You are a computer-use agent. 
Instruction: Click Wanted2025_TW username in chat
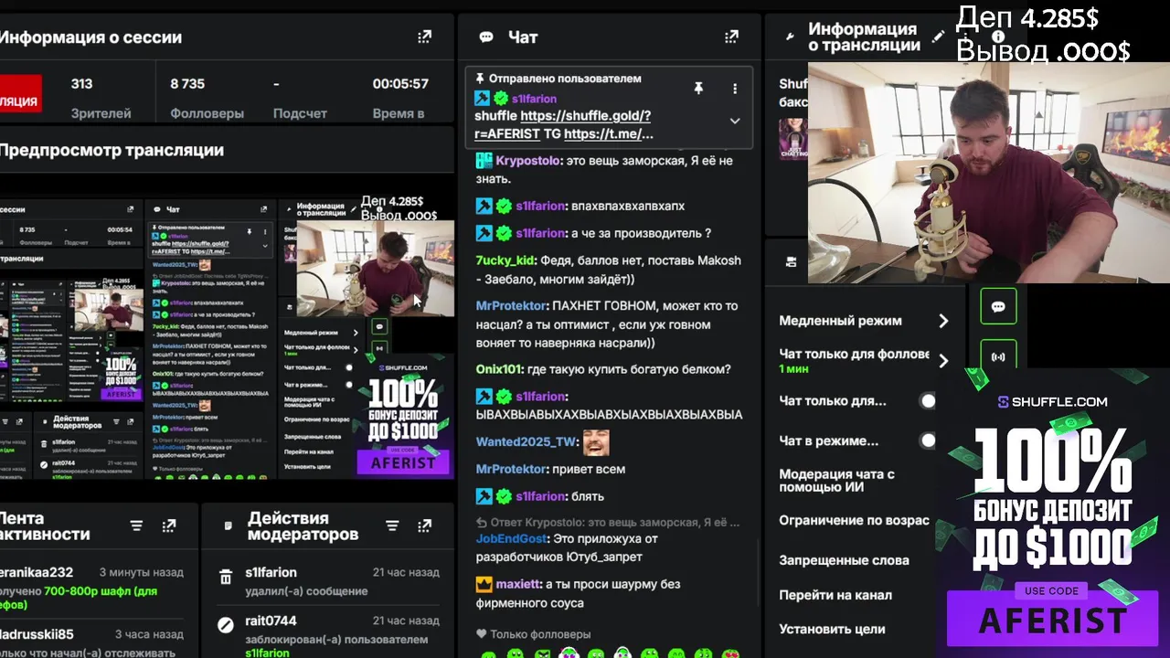coord(526,441)
